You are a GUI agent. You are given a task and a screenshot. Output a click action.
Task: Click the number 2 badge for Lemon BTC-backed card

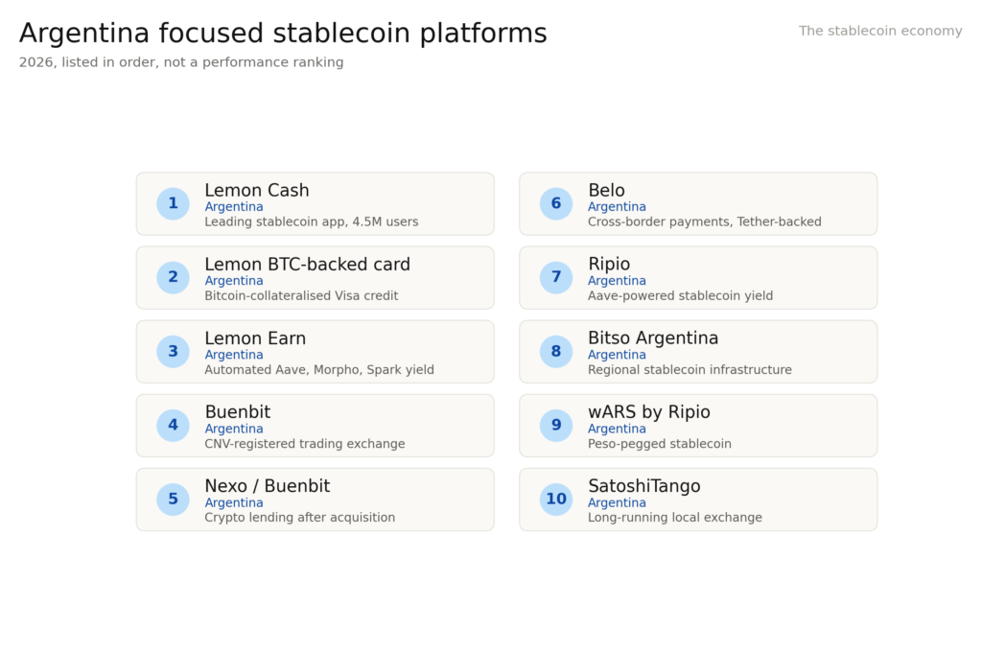(173, 277)
